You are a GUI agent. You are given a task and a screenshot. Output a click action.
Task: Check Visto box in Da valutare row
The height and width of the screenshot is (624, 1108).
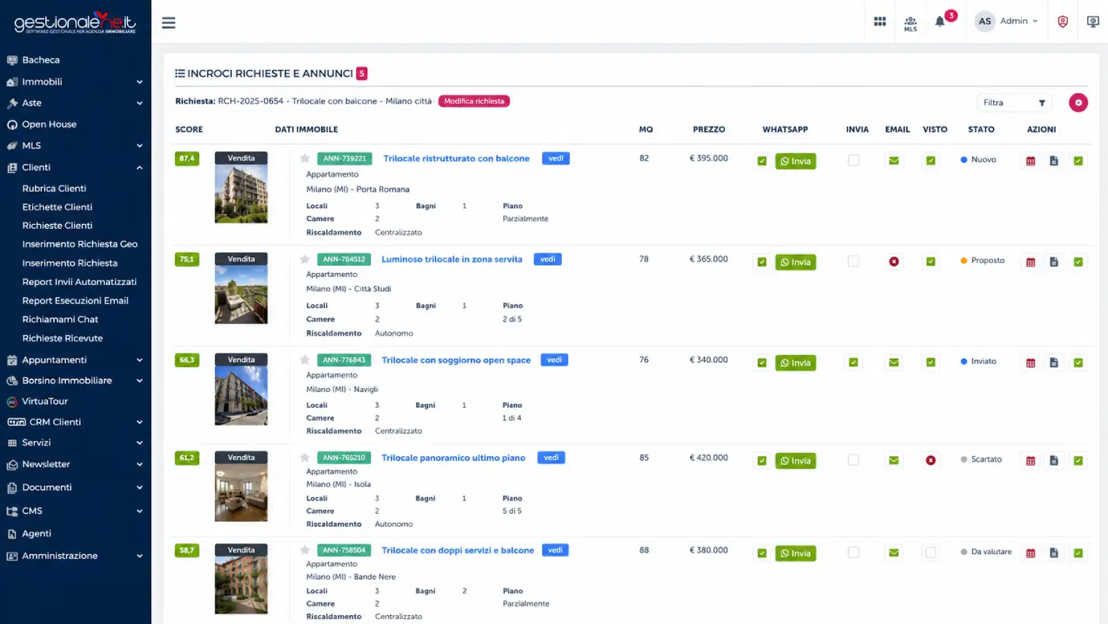click(x=931, y=552)
